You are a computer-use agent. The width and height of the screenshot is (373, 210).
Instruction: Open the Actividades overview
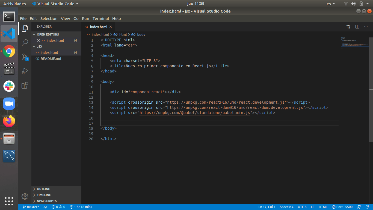[15, 4]
